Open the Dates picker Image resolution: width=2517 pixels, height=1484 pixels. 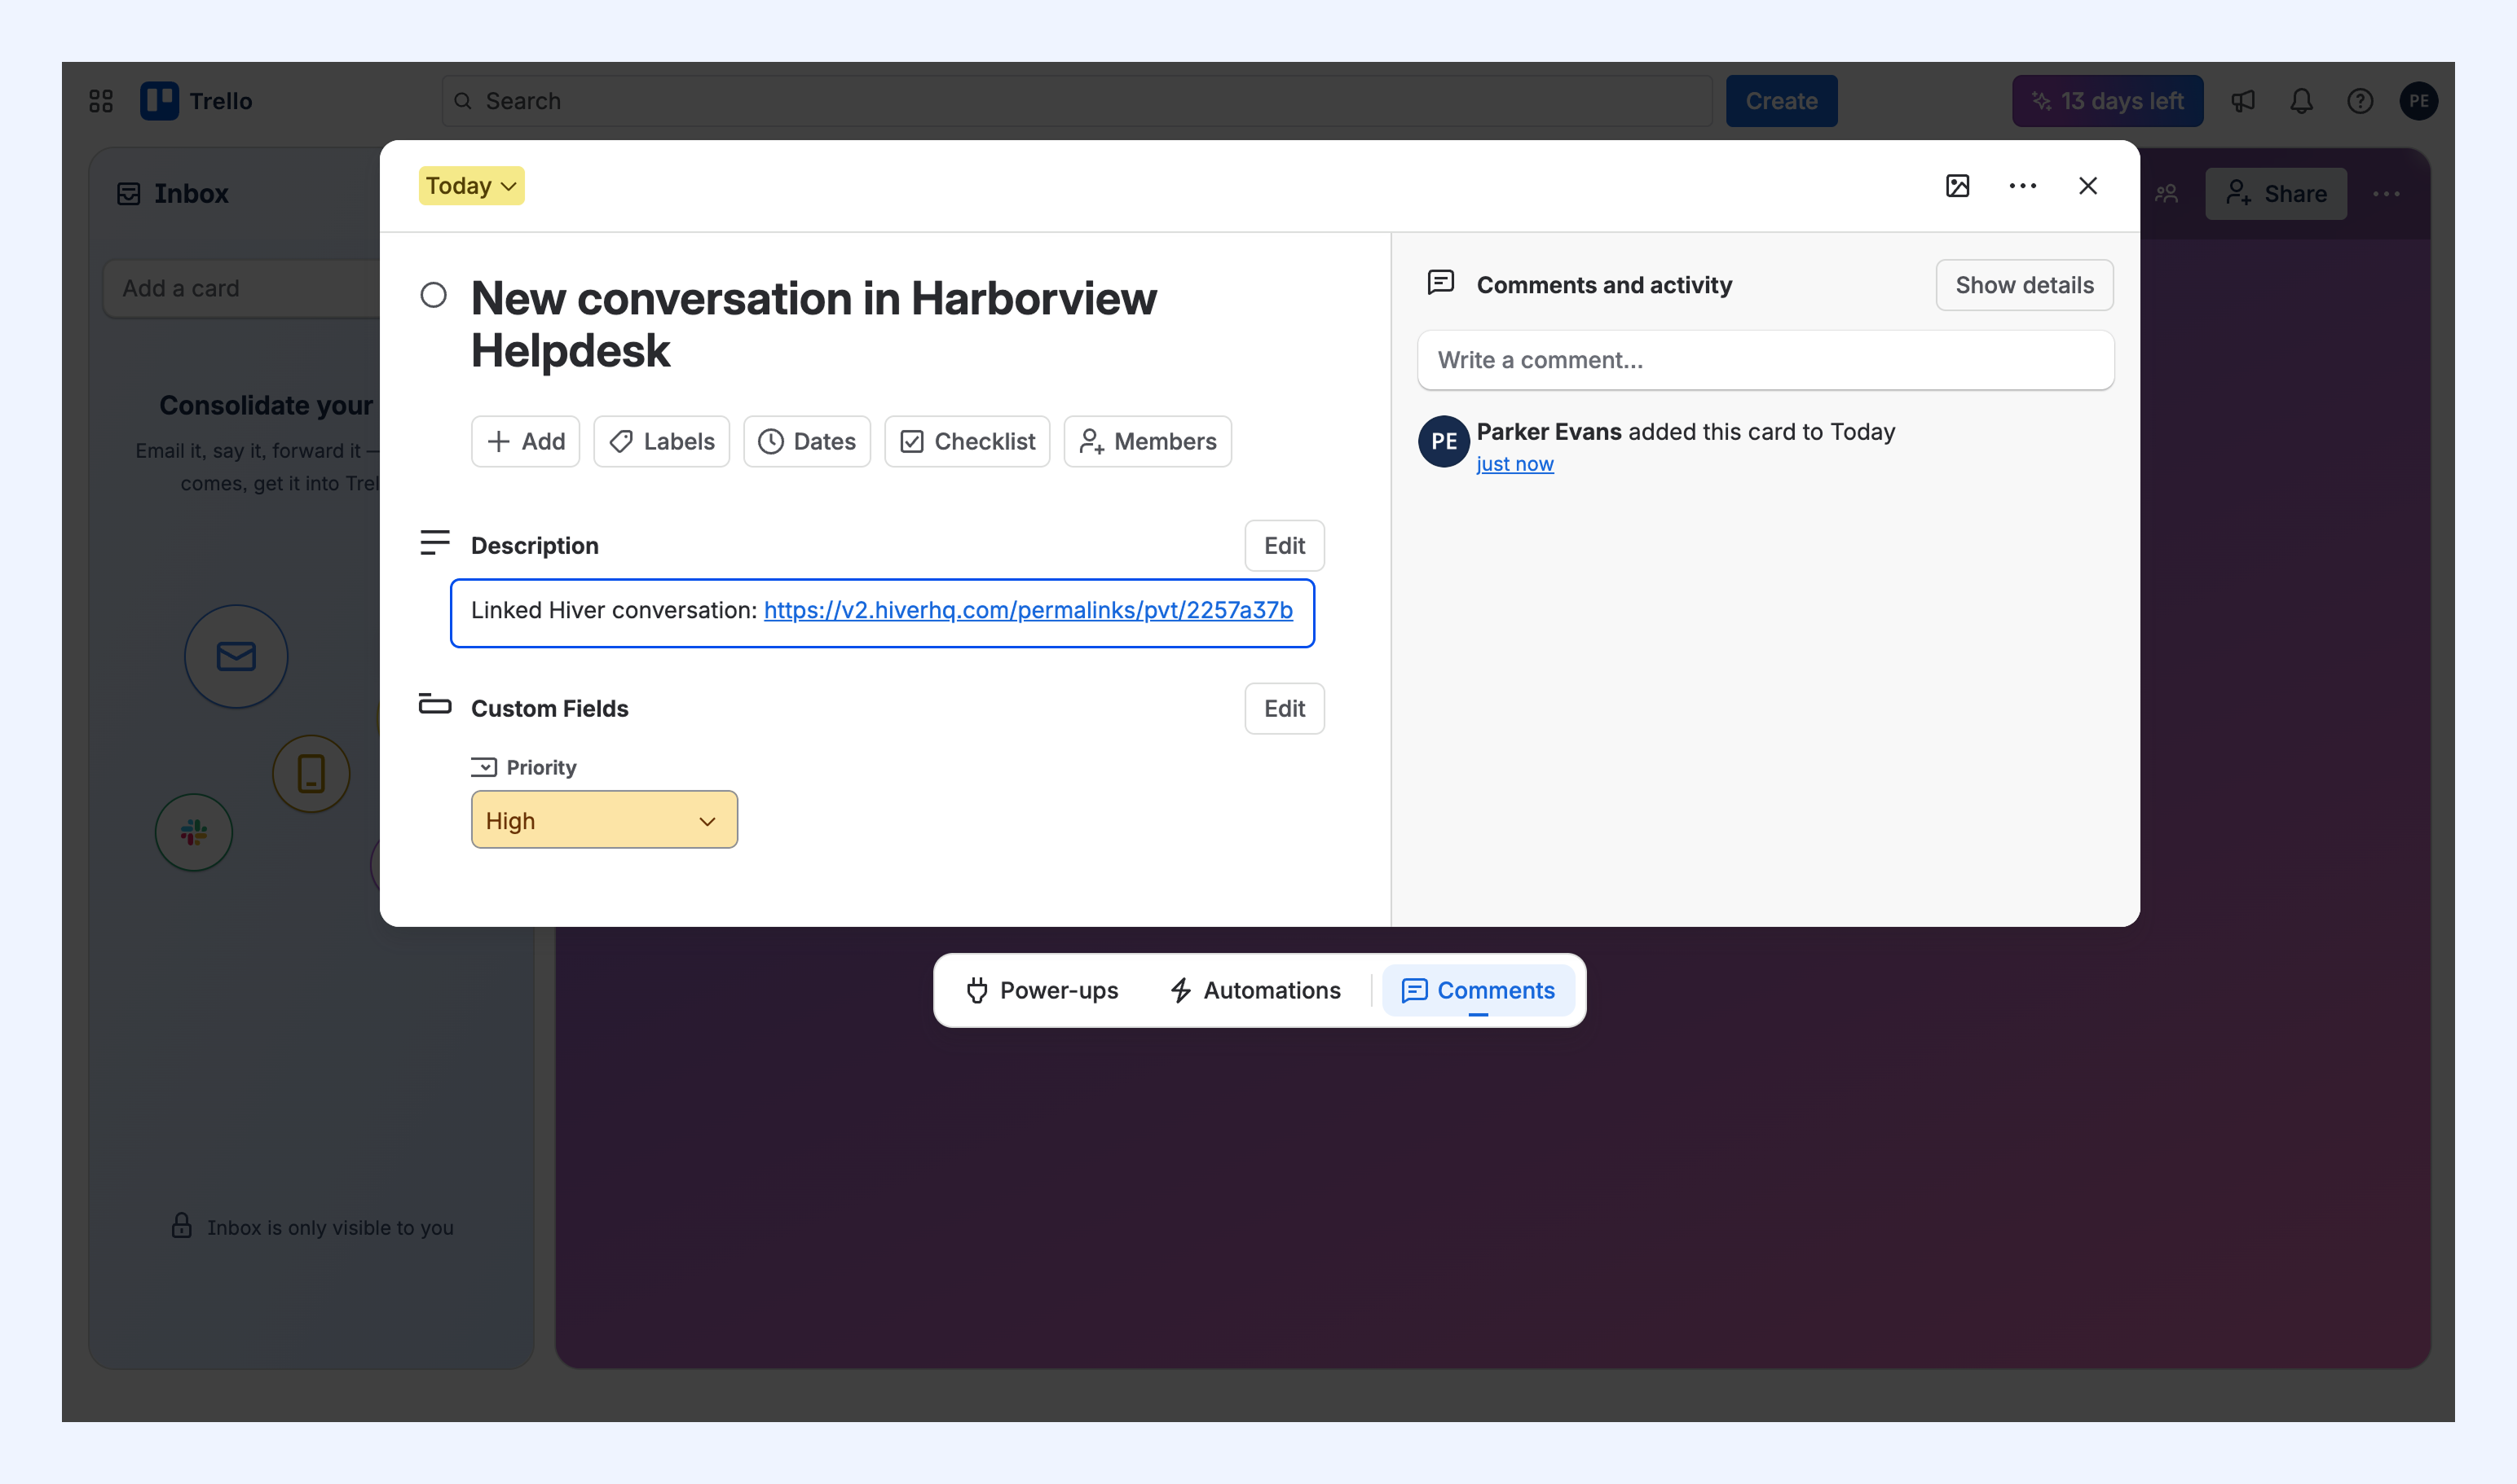[807, 441]
